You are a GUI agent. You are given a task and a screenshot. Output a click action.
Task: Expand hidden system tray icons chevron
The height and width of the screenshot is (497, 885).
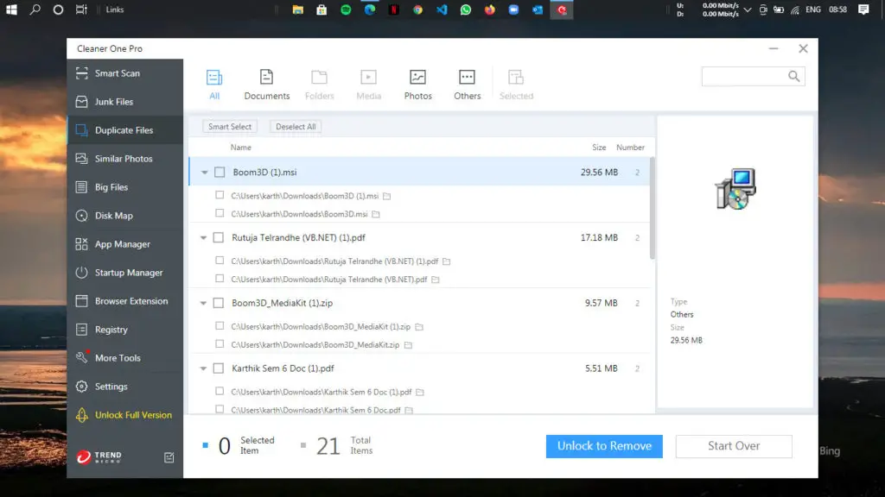coord(748,9)
